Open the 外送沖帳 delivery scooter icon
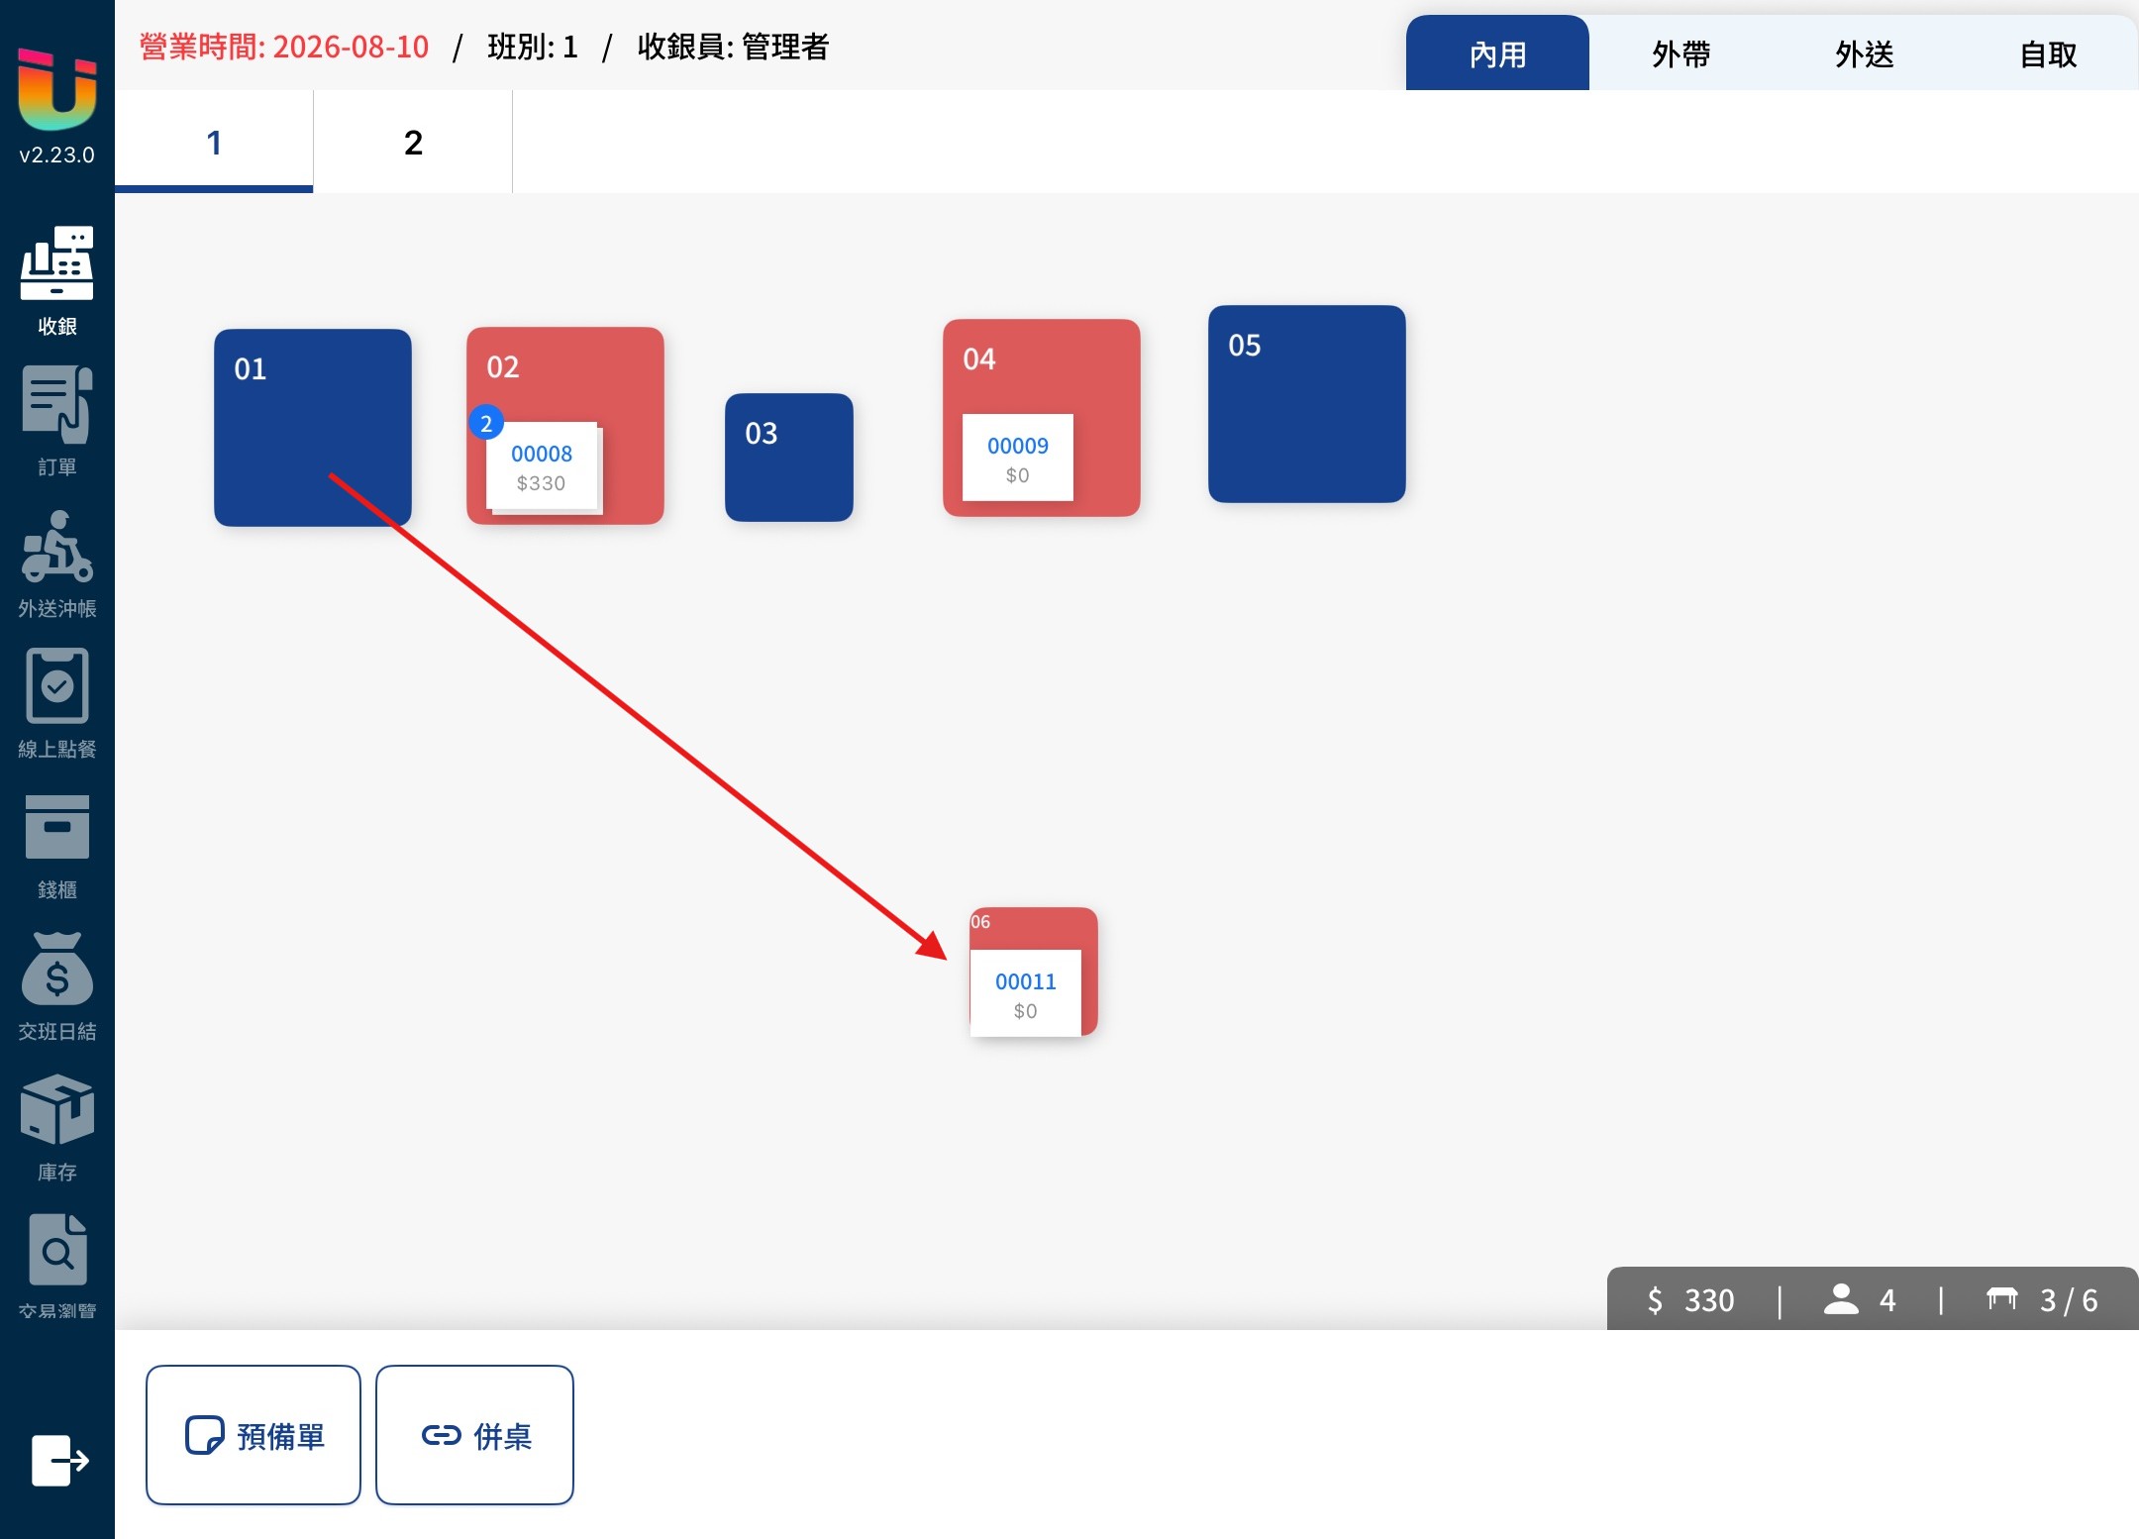 [56, 546]
